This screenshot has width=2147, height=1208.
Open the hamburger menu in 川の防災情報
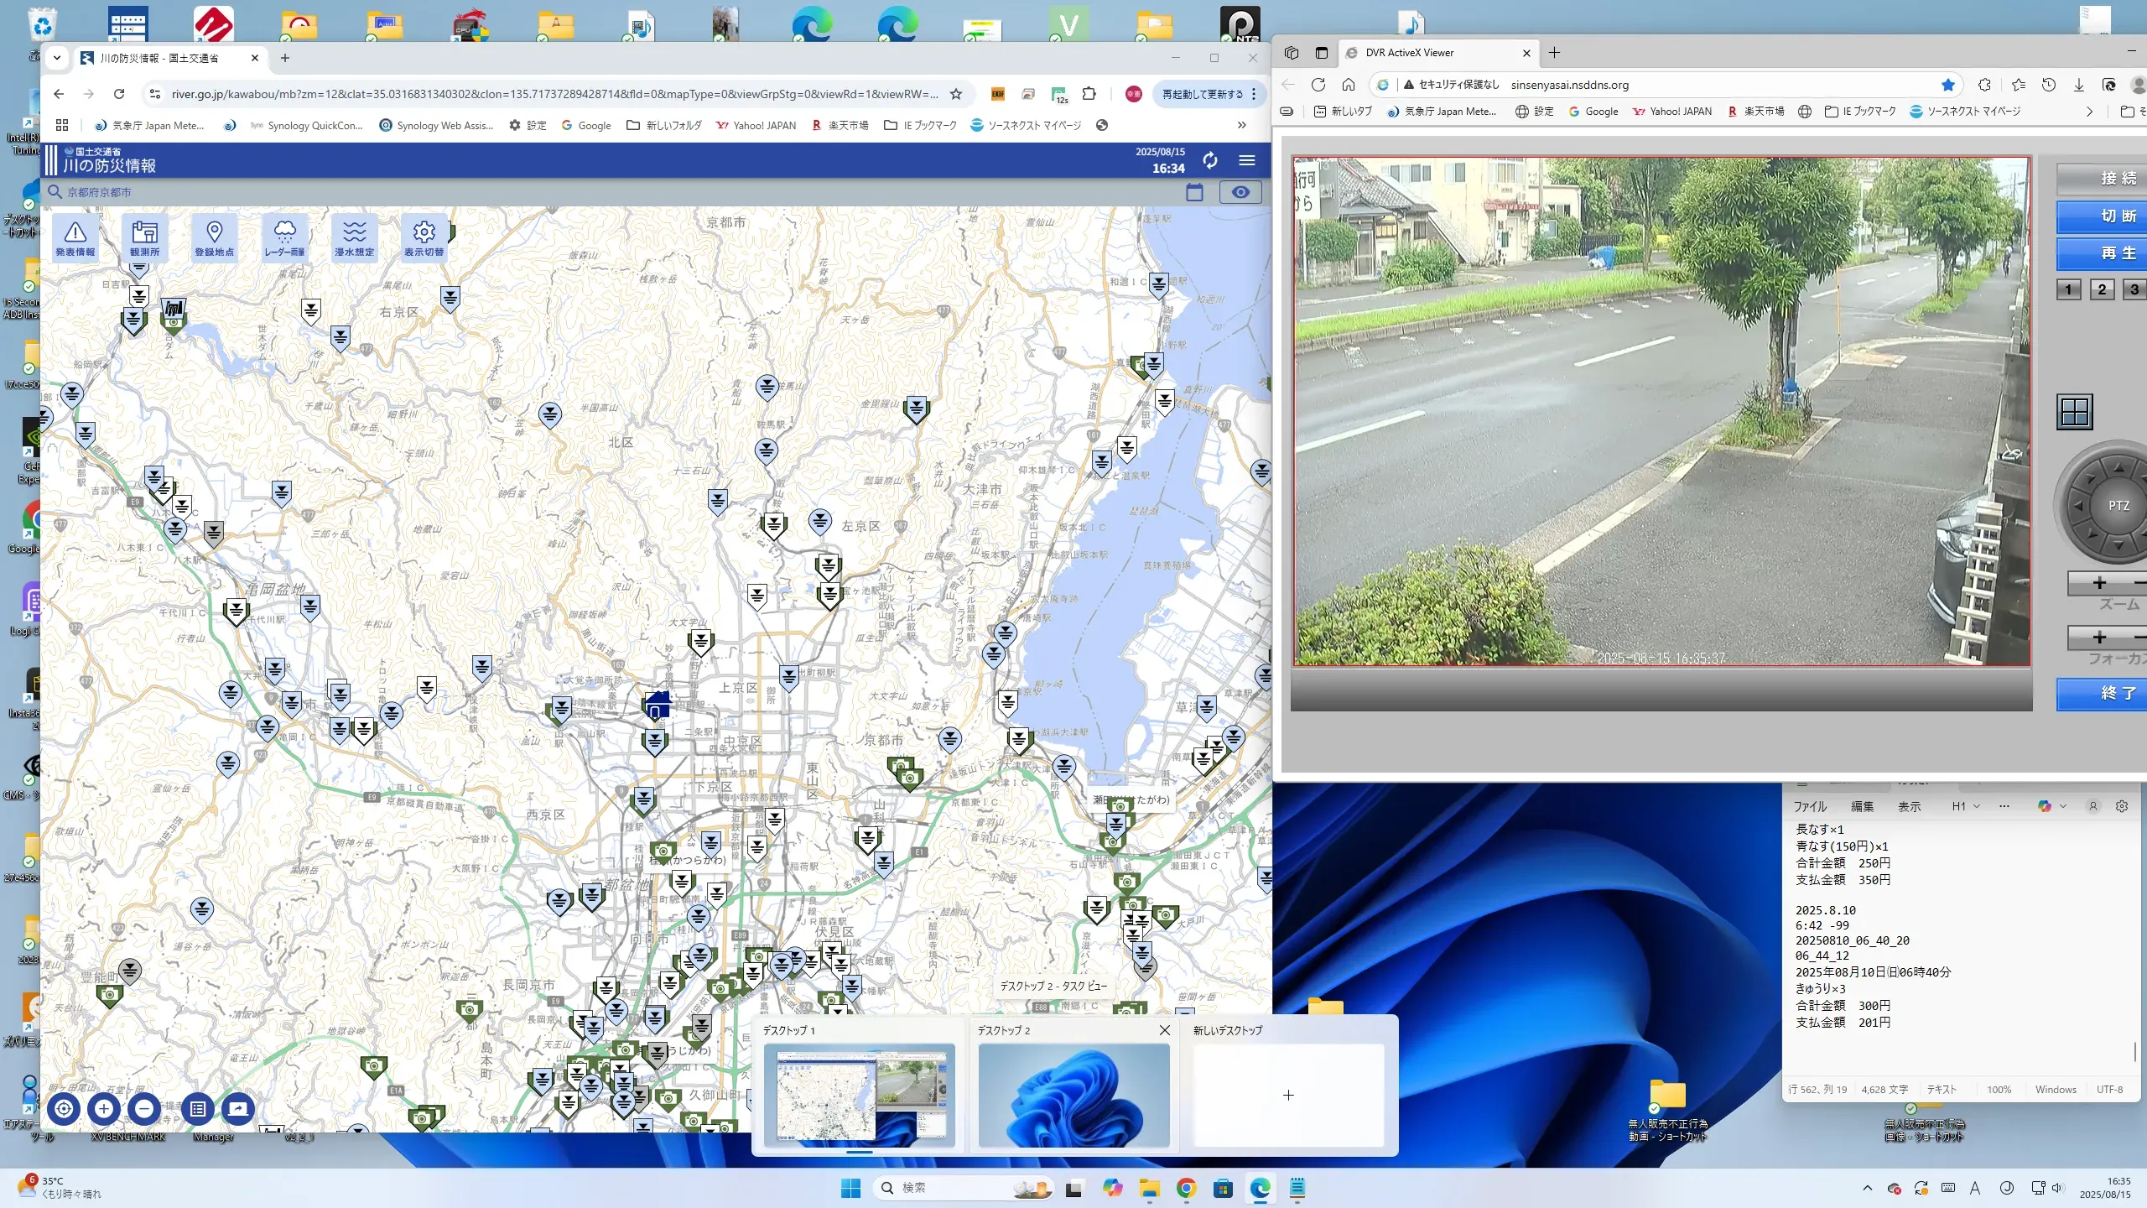[x=1247, y=160]
